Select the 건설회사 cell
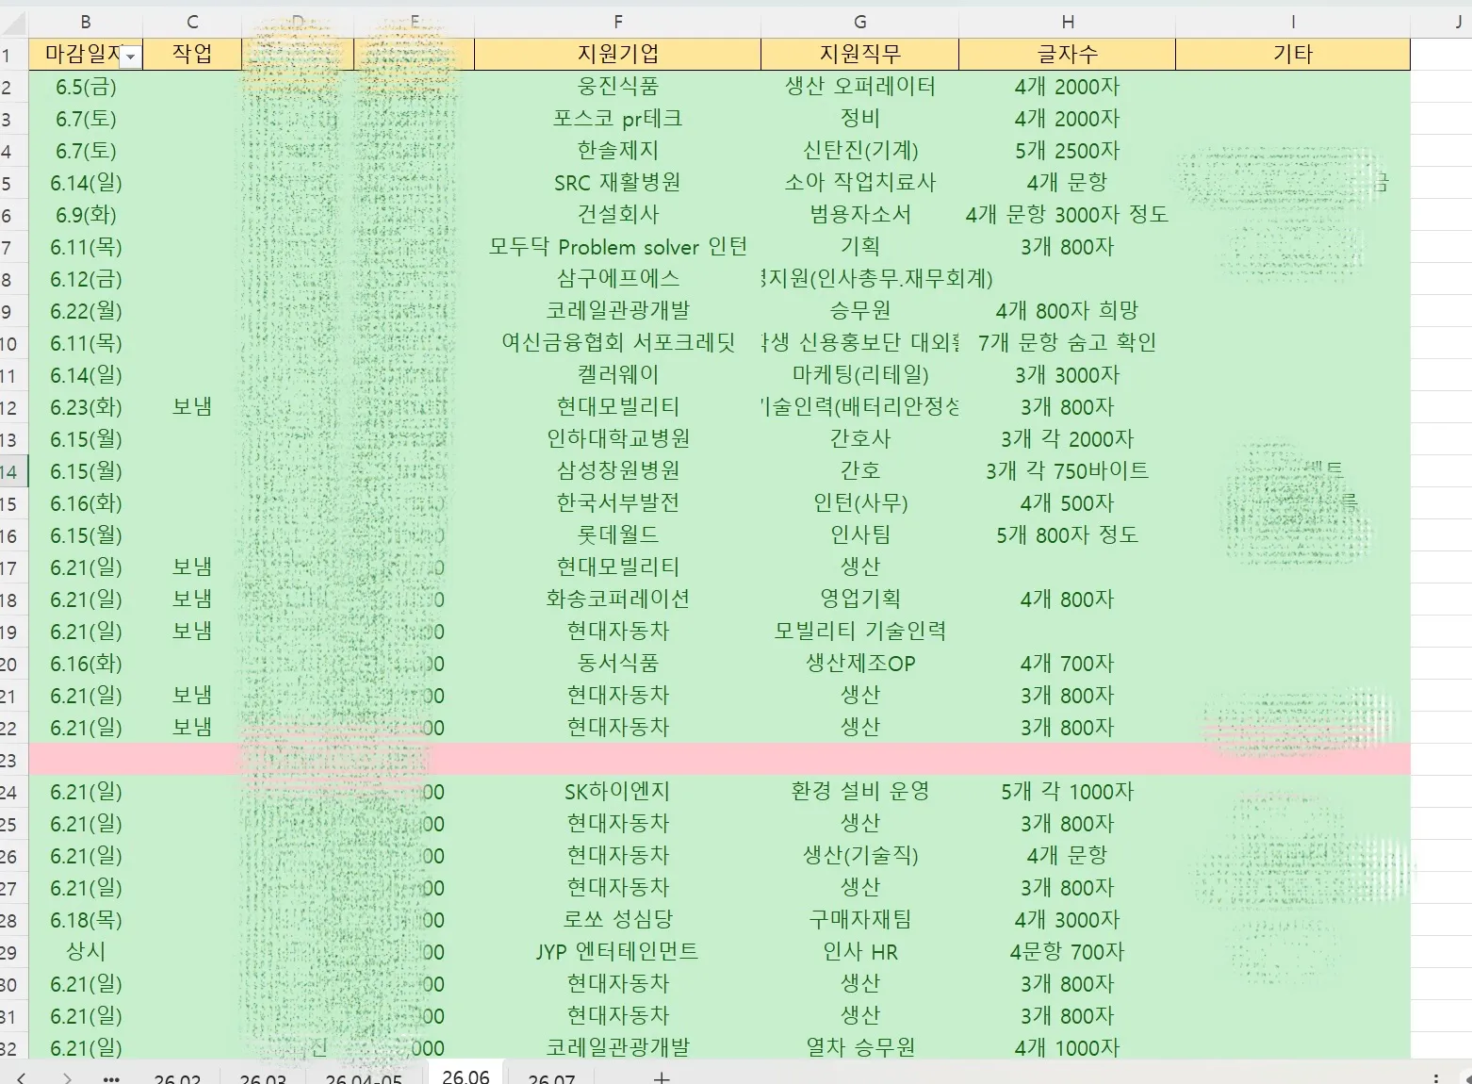1472x1084 pixels. [x=617, y=215]
